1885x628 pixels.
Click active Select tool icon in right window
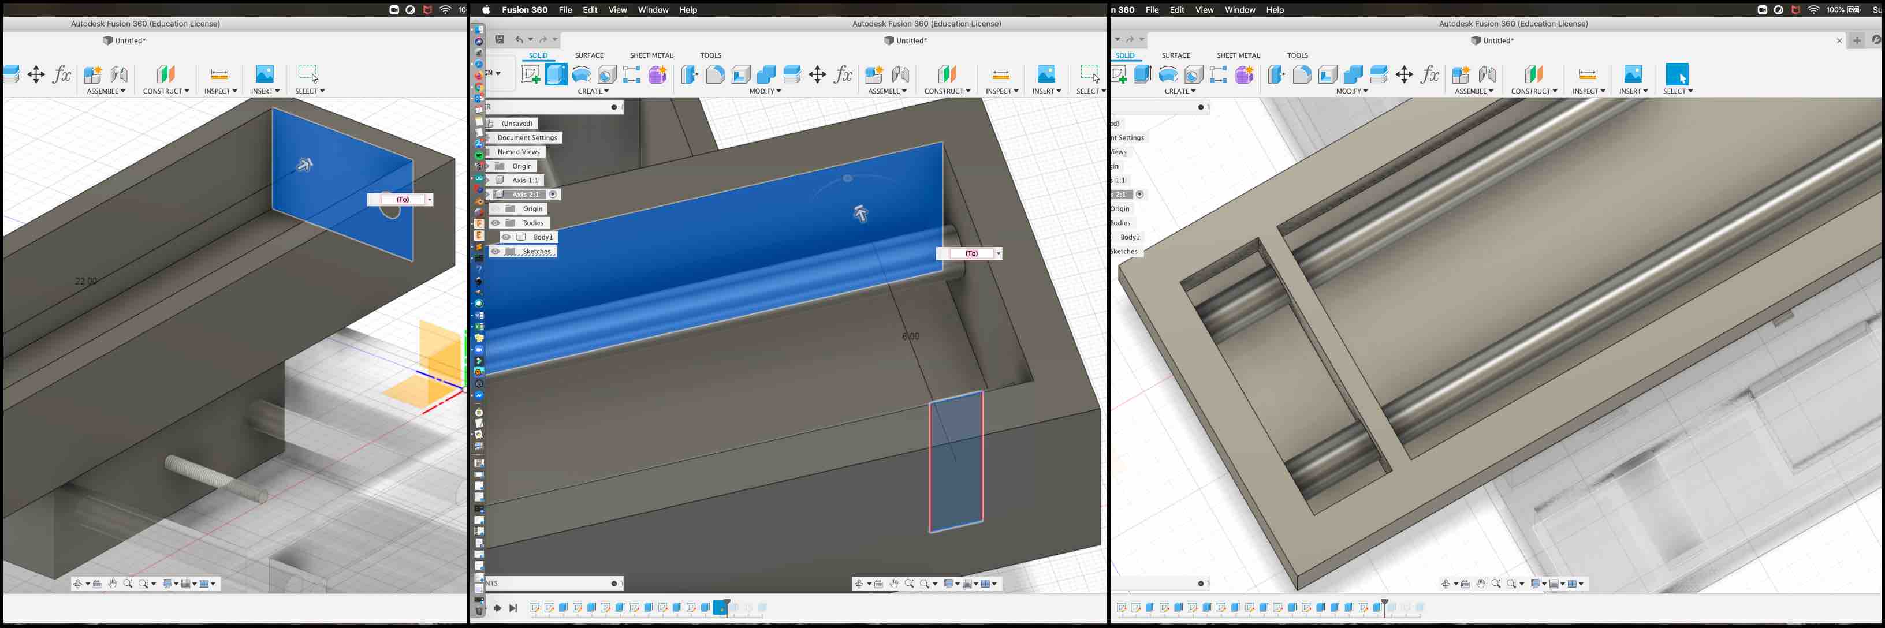point(1677,74)
